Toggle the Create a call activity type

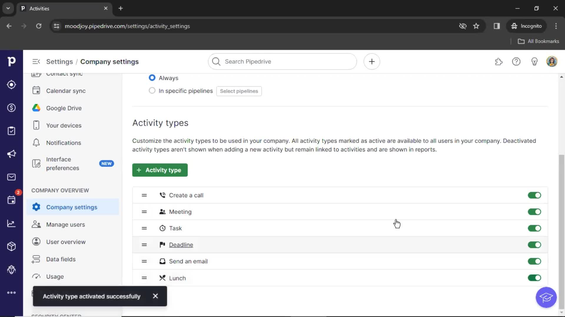534,195
